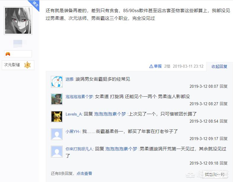Expand remaining replies via 点击查看
The image size is (233, 182).
click(x=84, y=173)
